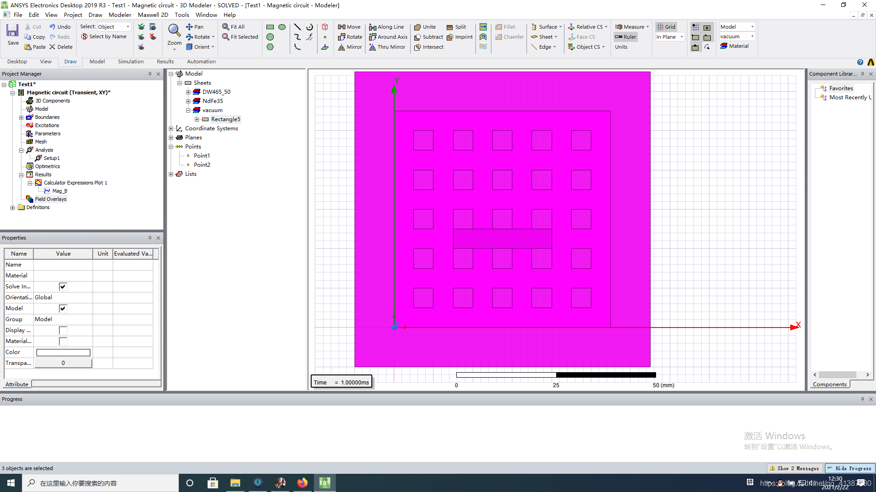Open the Tools menu
Image resolution: width=876 pixels, height=492 pixels.
tap(182, 15)
